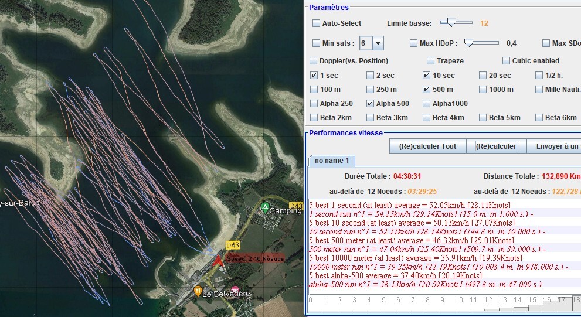Uncheck the 10 sec checkbox
This screenshot has height=317, width=581.
coord(426,76)
